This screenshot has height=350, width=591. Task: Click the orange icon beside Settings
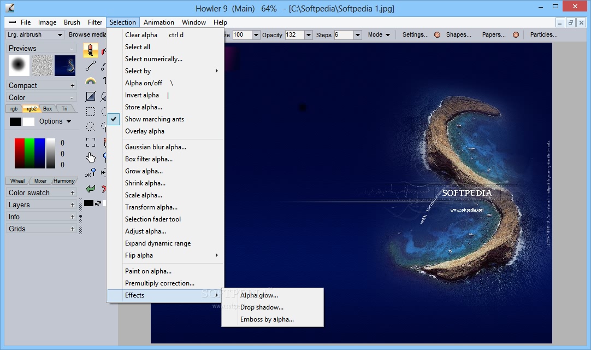click(x=437, y=35)
